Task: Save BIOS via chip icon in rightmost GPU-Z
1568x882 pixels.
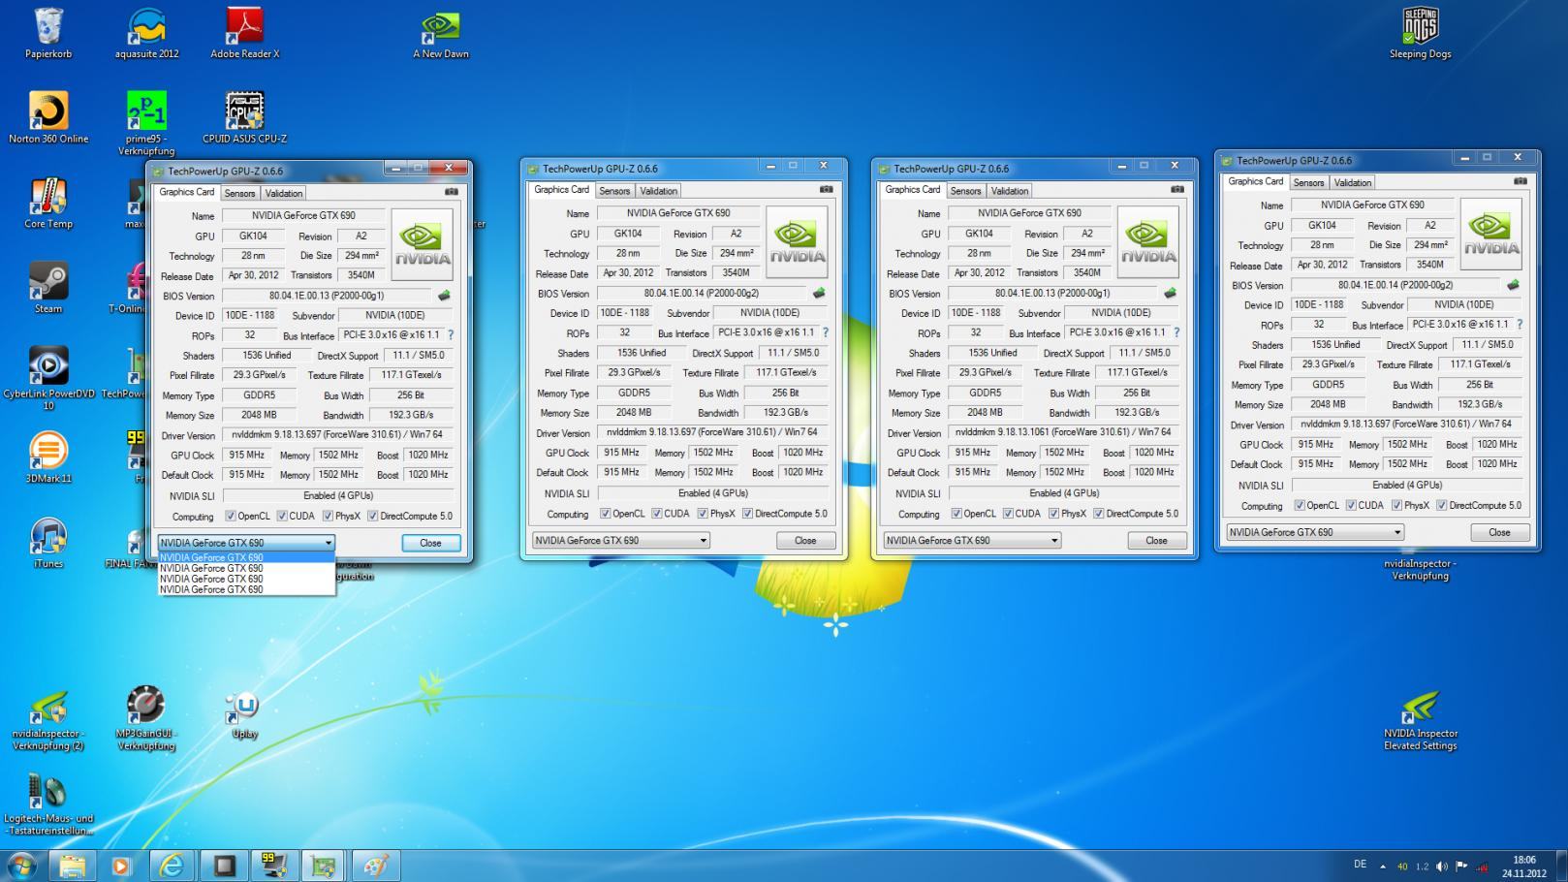Action: click(1513, 285)
